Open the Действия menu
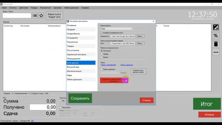This screenshot has height=125, width=222. 24,8
